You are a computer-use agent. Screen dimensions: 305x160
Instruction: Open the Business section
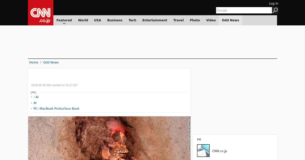coord(115,20)
